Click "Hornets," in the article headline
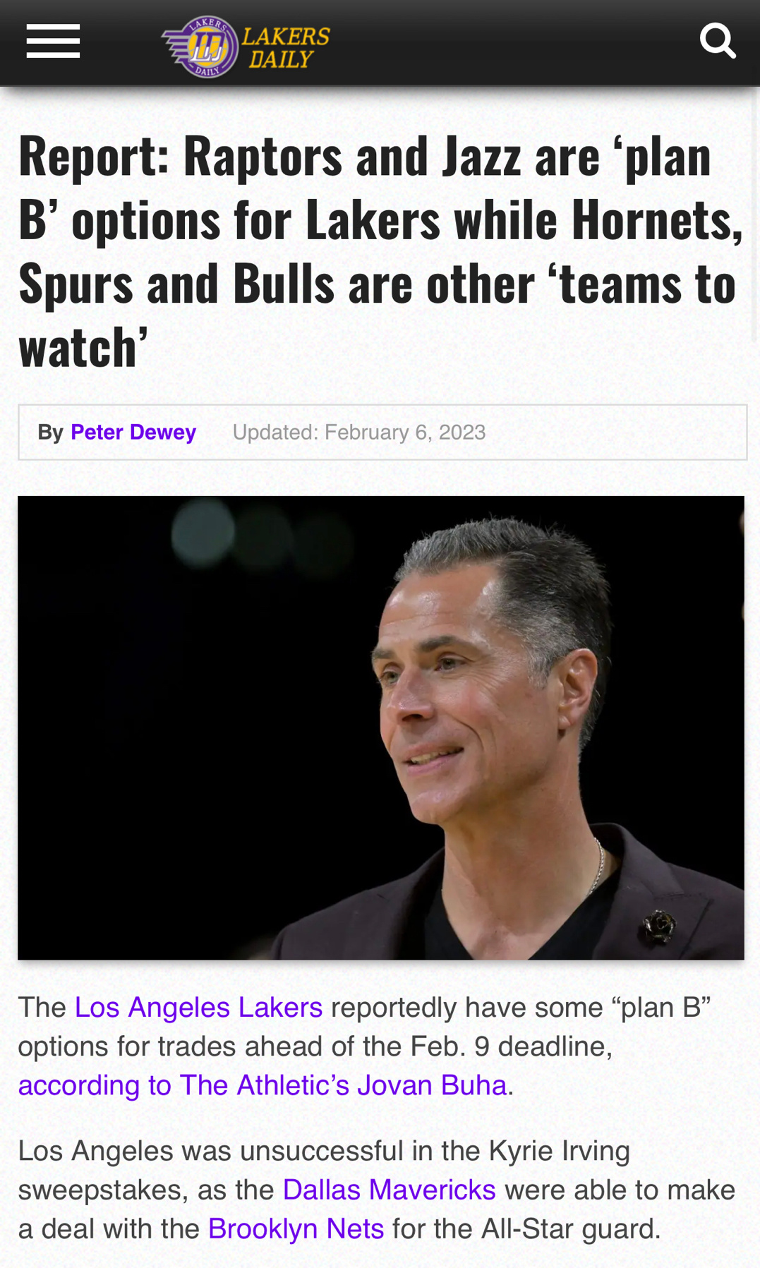This screenshot has height=1268, width=760. pos(657,219)
